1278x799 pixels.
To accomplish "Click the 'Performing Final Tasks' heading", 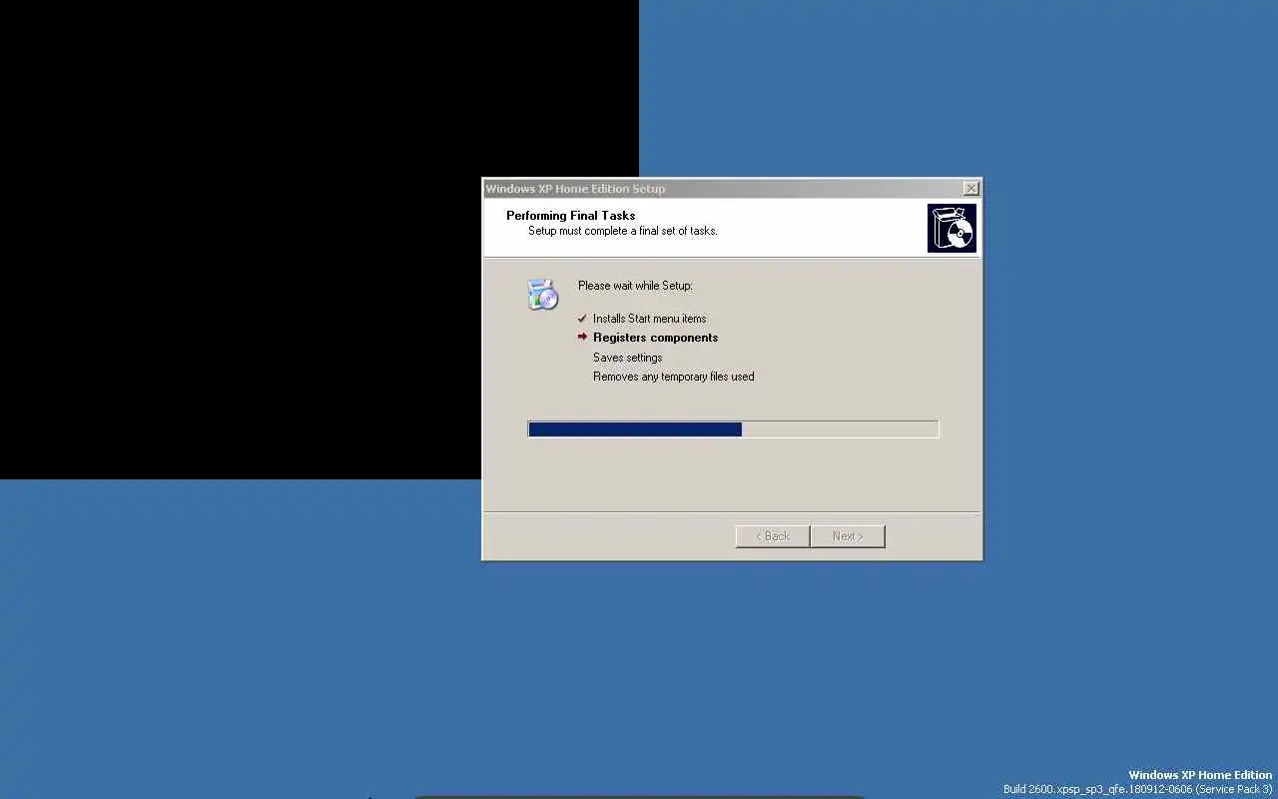I will pos(570,216).
